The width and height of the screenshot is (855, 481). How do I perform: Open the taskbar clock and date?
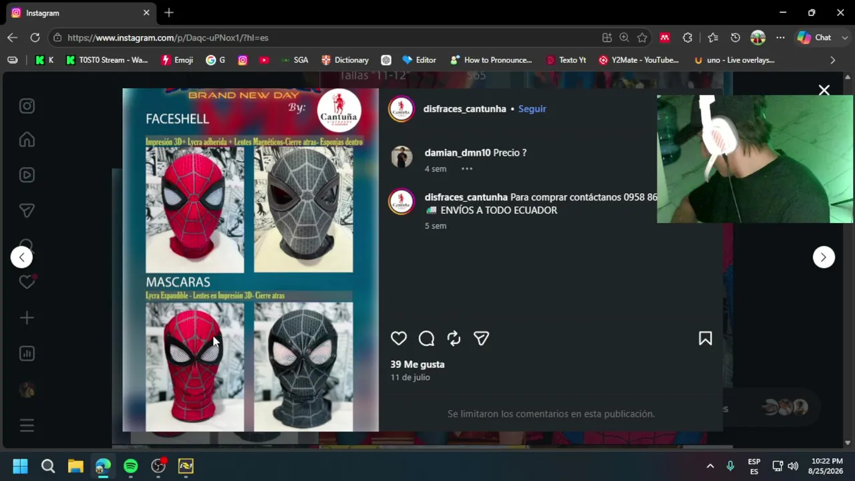click(x=826, y=466)
